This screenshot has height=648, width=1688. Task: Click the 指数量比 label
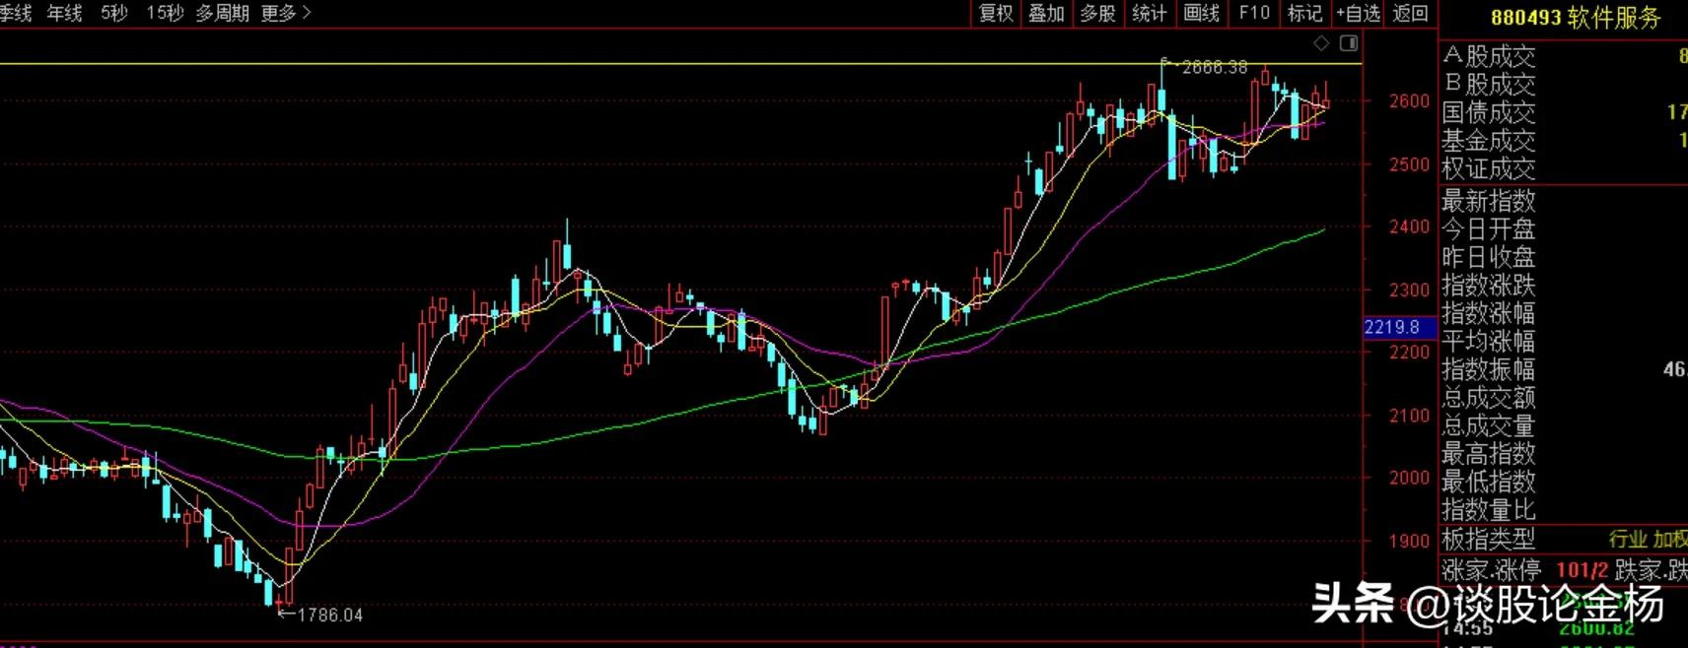coord(1489,510)
